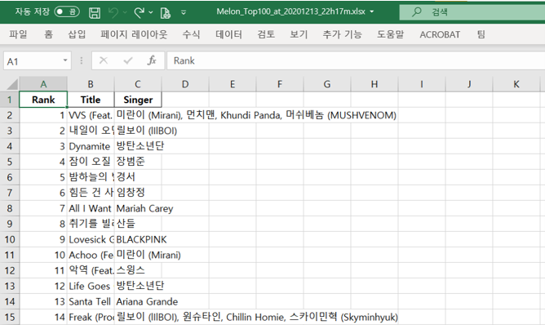
Task: Click the Mariah Carey singer cell
Action: point(138,208)
